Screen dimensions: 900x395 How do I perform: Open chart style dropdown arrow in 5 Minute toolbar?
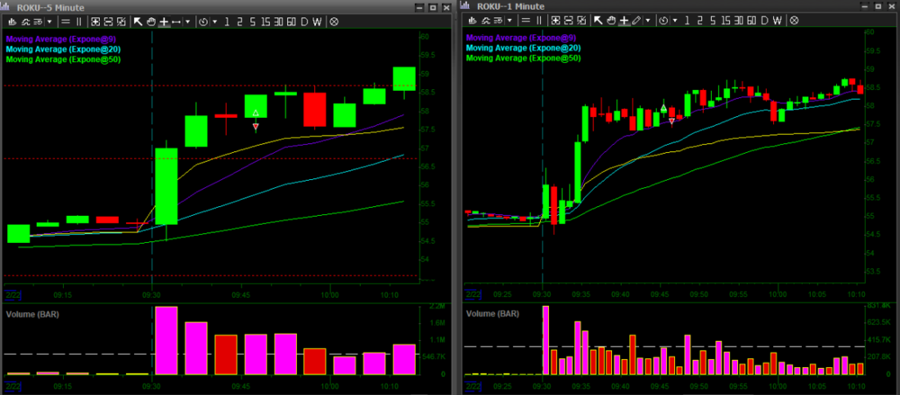click(x=51, y=21)
